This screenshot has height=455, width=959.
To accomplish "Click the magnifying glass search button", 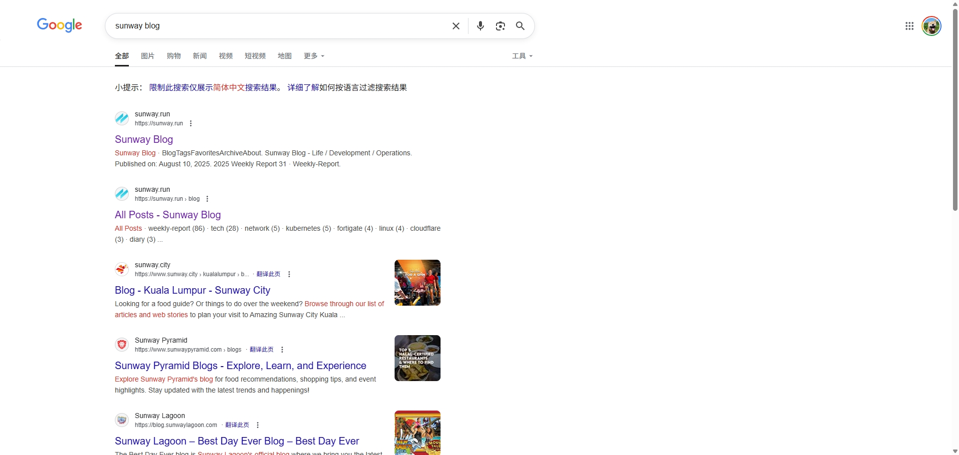I will point(520,26).
